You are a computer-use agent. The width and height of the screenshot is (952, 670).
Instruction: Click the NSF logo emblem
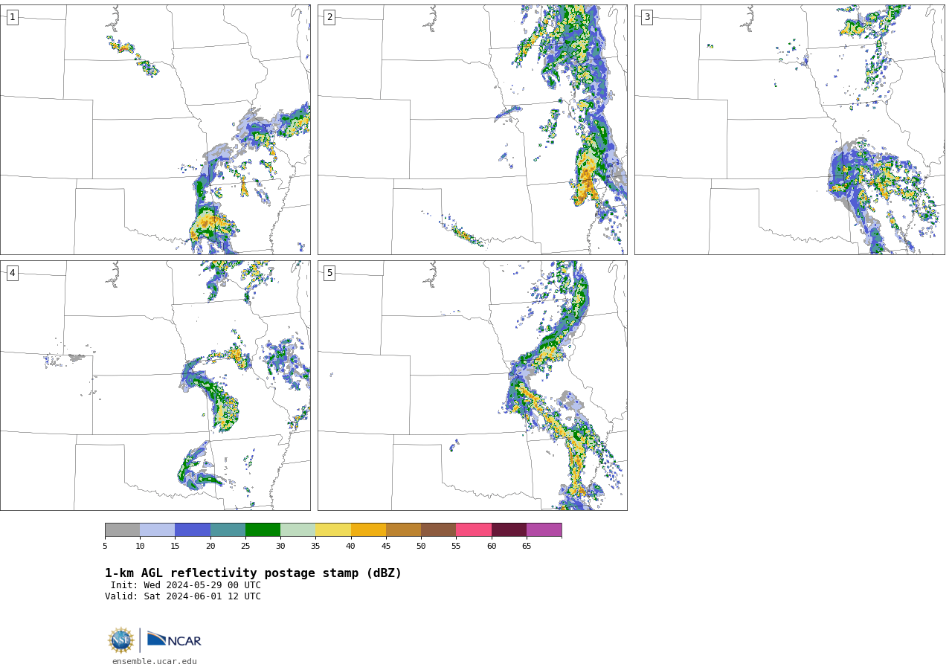pyautogui.click(x=120, y=640)
